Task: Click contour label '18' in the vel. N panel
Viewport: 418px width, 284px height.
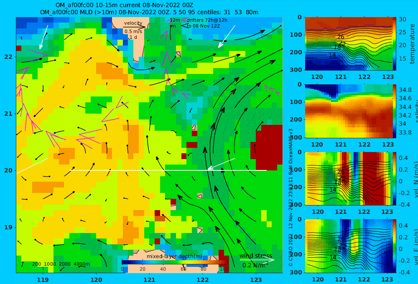Action: 337,183
